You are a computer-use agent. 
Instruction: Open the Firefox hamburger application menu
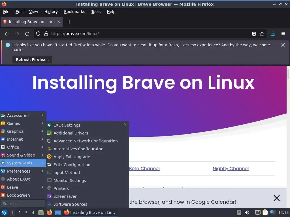pos(283,34)
